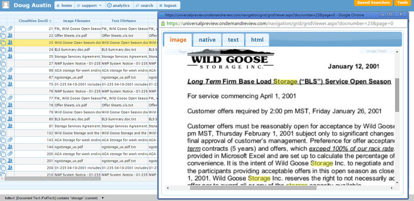Click the people group icon for DocID 22
Image resolution: width=414 pixels, height=201 pixels.
point(10,35)
